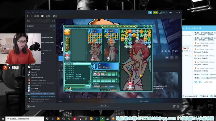216x121 pixels.
Task: Click character selection up arrow
Action: [116, 73]
